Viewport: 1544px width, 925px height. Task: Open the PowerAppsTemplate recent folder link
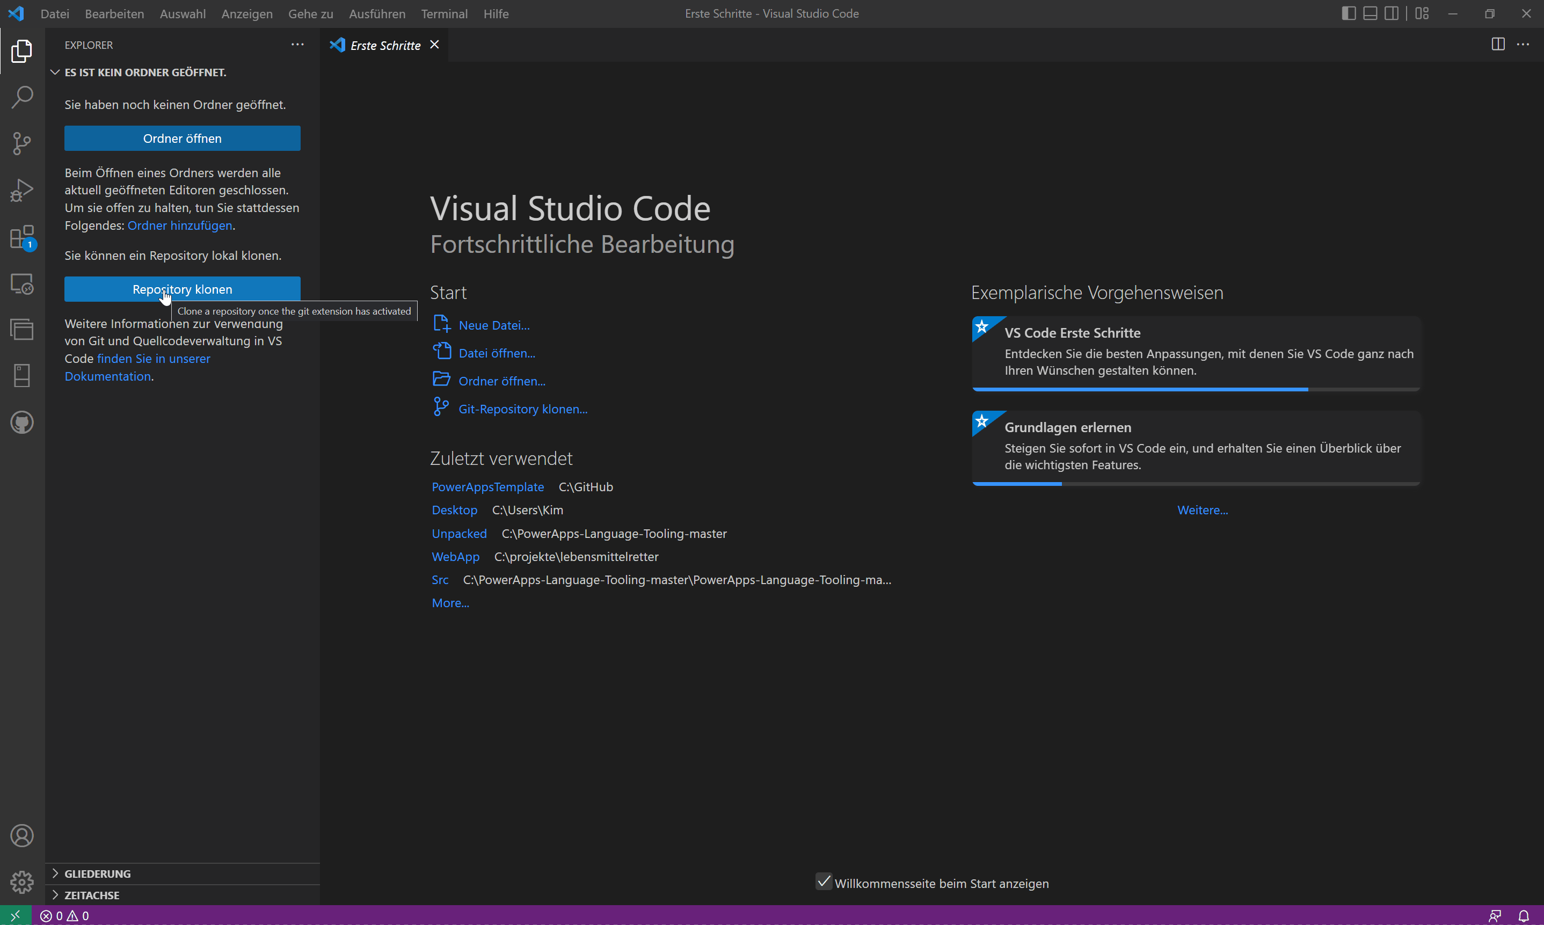[487, 487]
